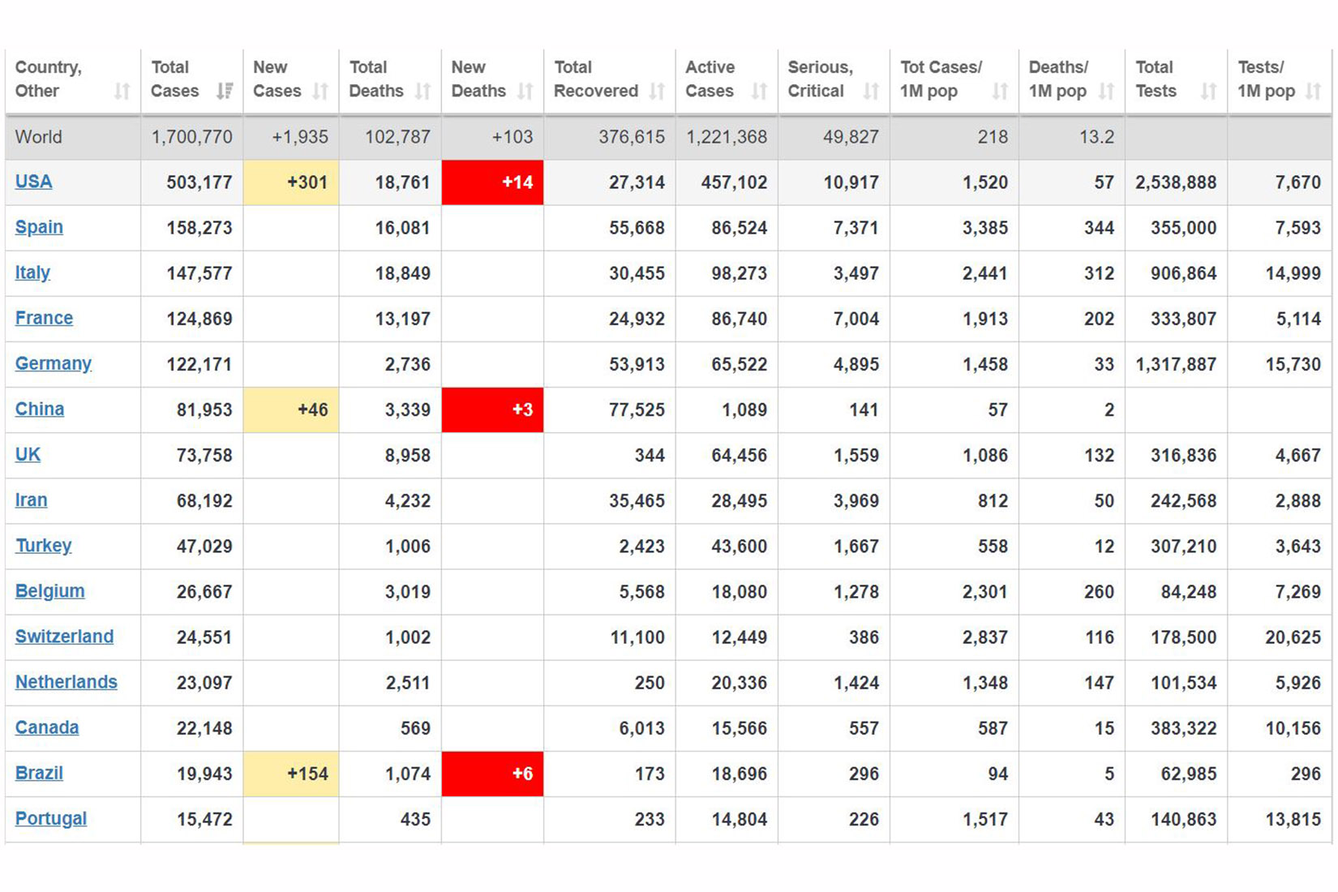Select USA red new deaths cell
The height and width of the screenshot is (892, 1338).
point(492,182)
